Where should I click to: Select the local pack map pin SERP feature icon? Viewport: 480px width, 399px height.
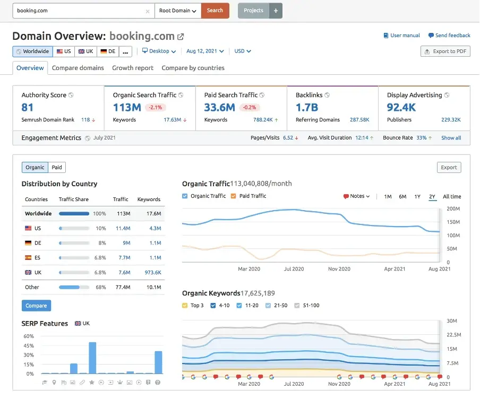54,382
